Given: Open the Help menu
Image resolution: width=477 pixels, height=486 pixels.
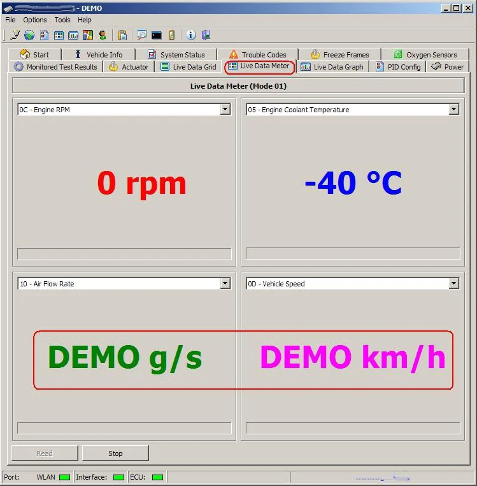Looking at the screenshot, I should (x=84, y=20).
